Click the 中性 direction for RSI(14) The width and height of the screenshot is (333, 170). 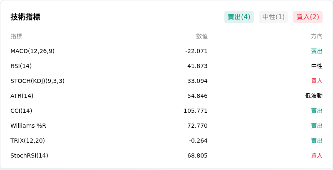[x=317, y=66]
